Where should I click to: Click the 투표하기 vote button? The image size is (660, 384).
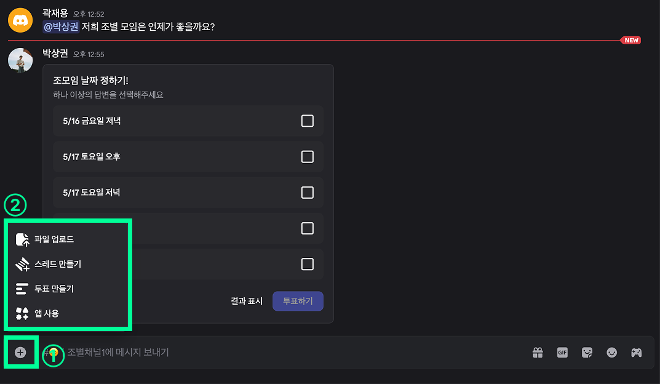click(x=298, y=301)
